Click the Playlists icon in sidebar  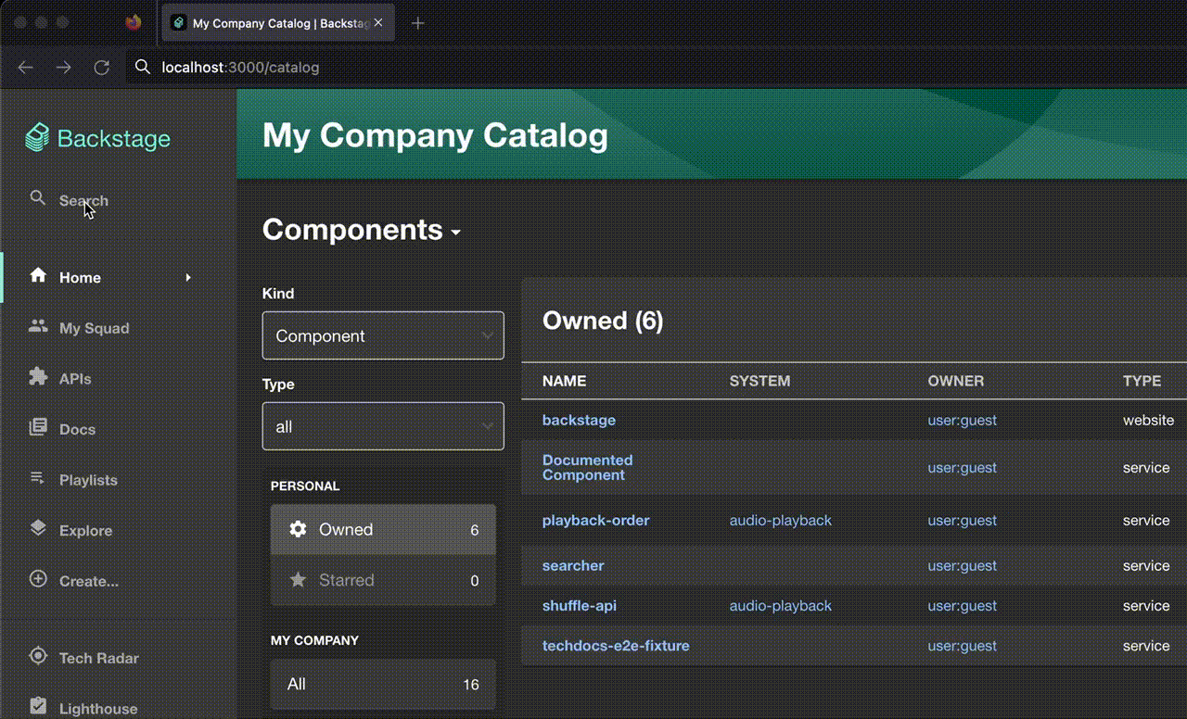38,479
